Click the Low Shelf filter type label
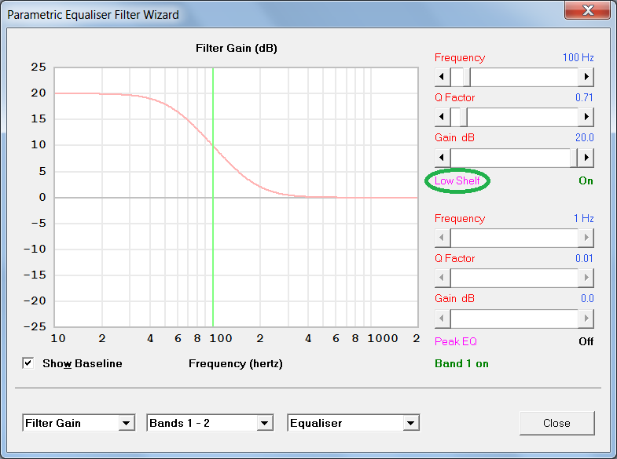This screenshot has height=459, width=617. (x=457, y=180)
